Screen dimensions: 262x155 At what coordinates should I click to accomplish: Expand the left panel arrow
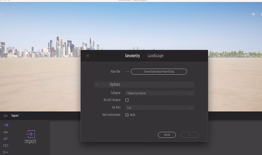coord(2,14)
